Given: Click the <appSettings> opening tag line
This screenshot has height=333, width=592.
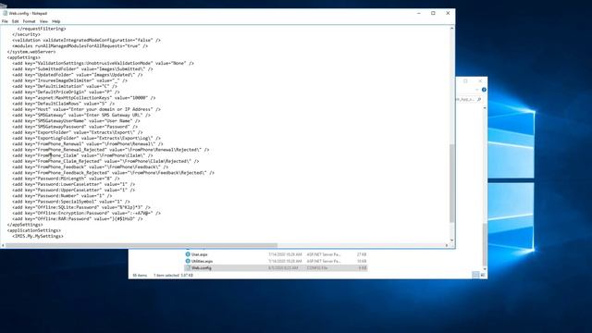Looking at the screenshot, I should pos(24,57).
